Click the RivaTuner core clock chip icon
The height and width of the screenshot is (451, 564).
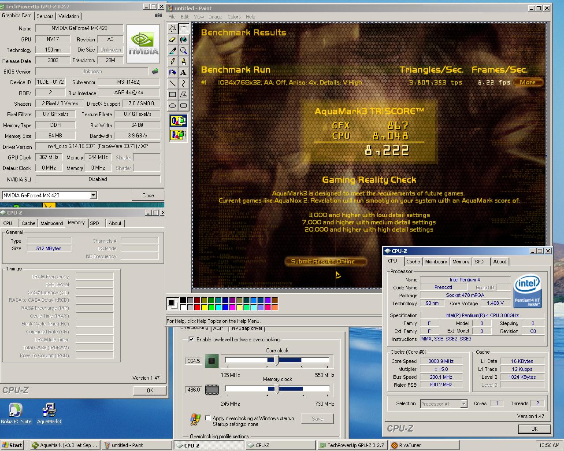[212, 361]
